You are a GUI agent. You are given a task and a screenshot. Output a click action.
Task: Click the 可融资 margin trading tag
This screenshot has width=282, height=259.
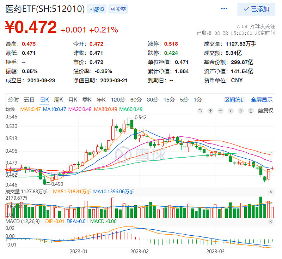[96, 8]
